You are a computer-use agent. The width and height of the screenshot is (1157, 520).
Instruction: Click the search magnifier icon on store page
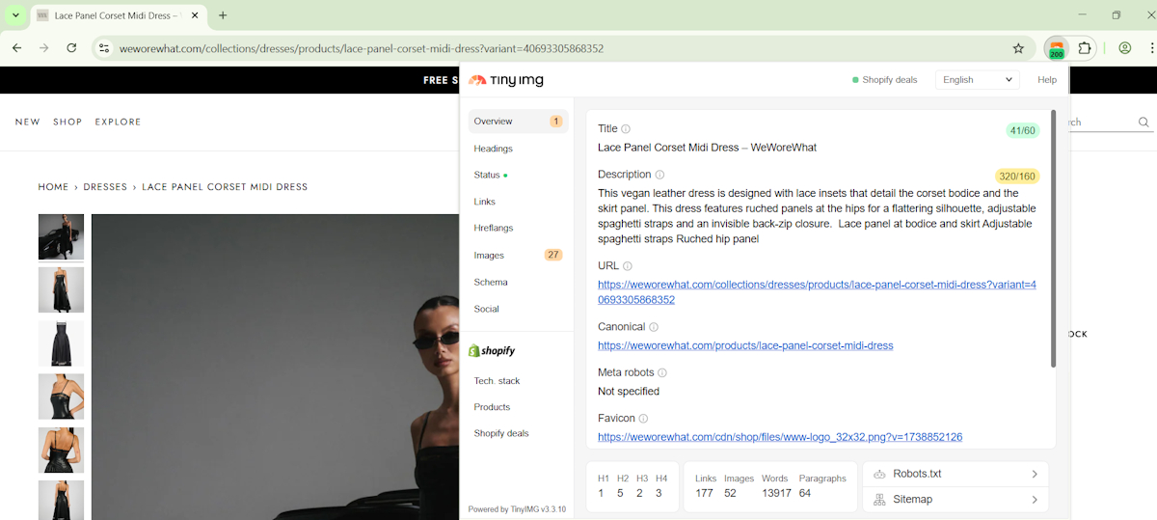pos(1144,122)
